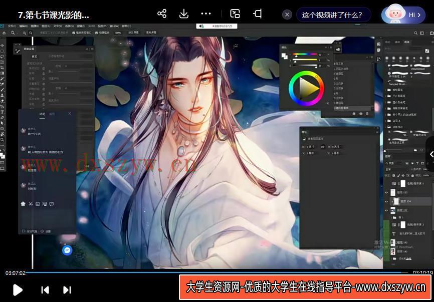This screenshot has height=302, width=434.
Task: Select zoom-out magnifier in options bar
Action: (x=31, y=33)
